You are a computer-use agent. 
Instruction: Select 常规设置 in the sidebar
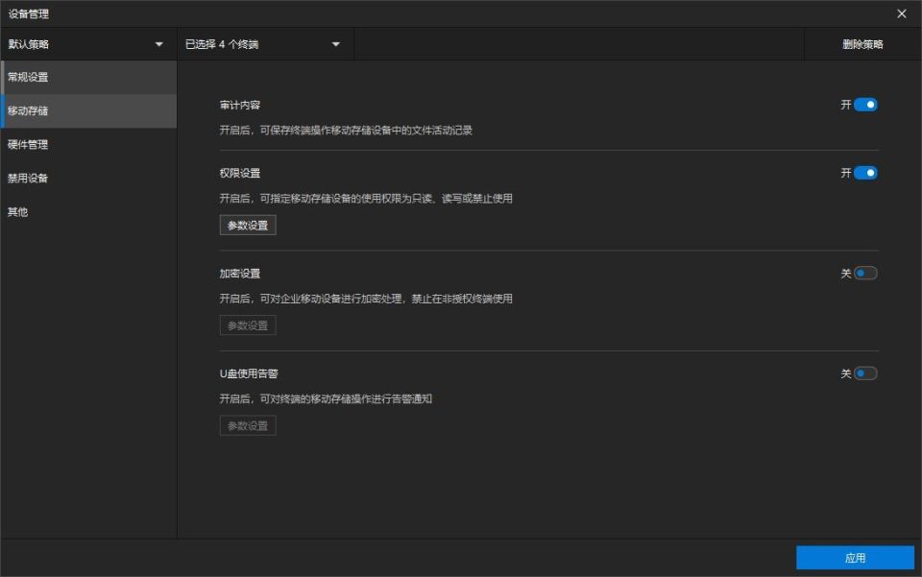88,77
